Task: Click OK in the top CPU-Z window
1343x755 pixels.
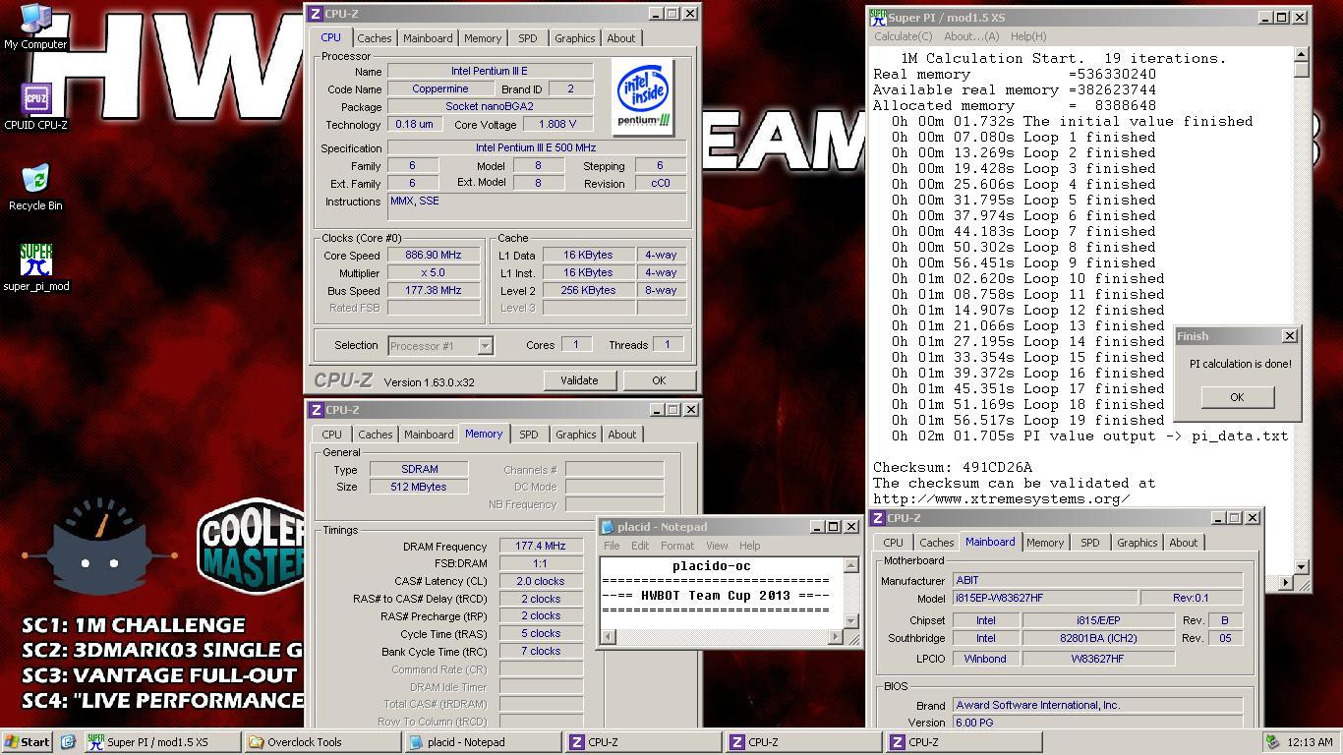Action: tap(659, 380)
